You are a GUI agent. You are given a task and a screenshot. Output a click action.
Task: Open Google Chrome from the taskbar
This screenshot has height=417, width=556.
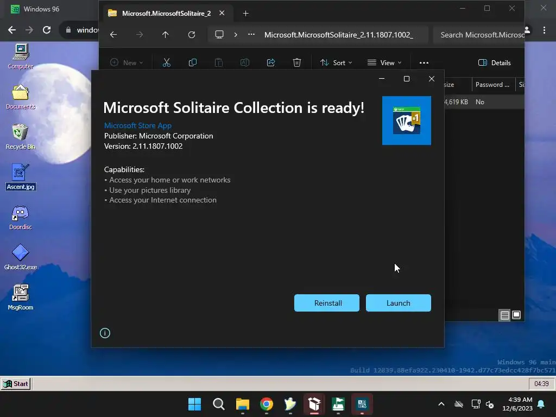pos(267,404)
